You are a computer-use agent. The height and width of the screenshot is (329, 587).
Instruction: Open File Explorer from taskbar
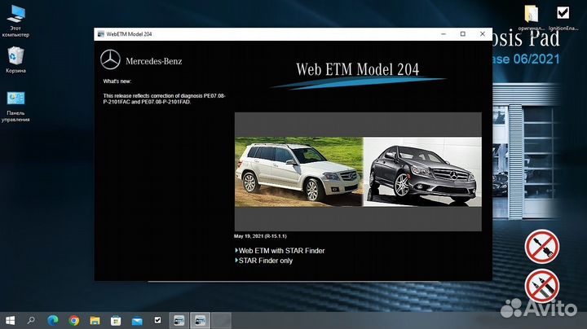(x=95, y=320)
